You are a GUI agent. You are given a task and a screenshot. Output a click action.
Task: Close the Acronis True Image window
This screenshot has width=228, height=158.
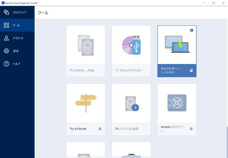(223, 3)
